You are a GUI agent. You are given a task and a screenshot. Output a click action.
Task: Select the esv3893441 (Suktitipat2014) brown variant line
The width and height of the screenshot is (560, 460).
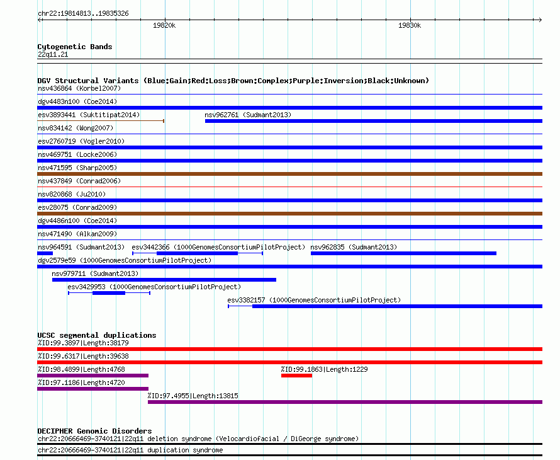pyautogui.click(x=101, y=121)
